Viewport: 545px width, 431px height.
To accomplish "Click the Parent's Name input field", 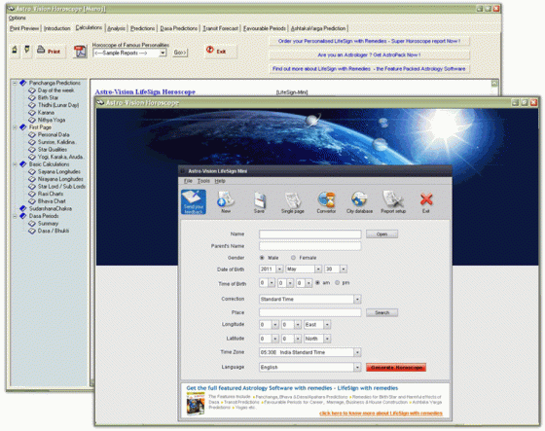I will pos(310,246).
